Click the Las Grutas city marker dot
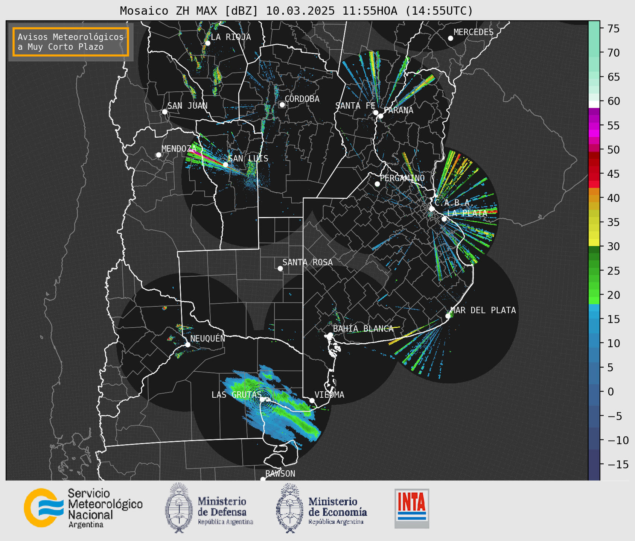Image resolution: width=635 pixels, height=541 pixels. pyautogui.click(x=262, y=399)
